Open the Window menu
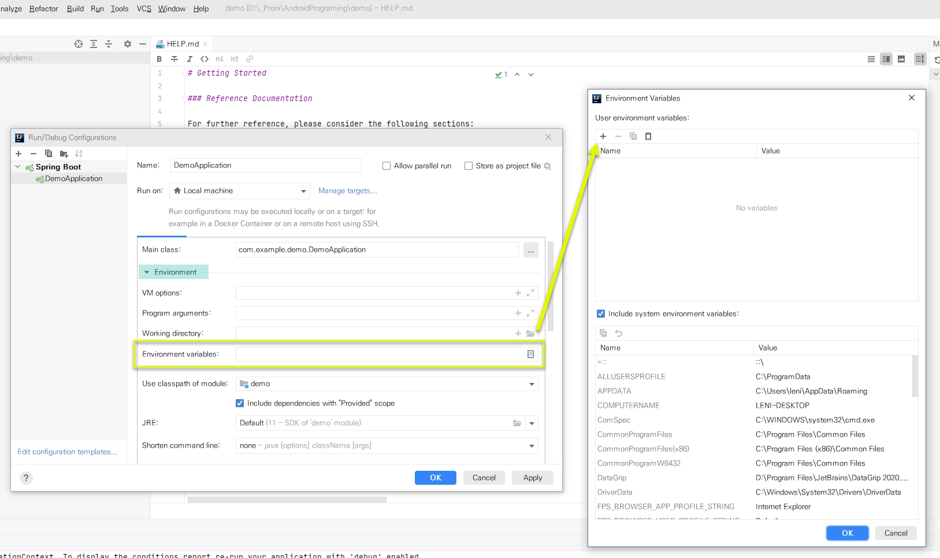Viewport: 940px width, 558px height. point(172,9)
